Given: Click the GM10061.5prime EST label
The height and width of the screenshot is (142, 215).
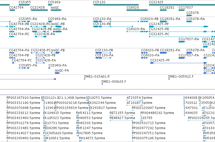Looking at the screenshot, I should pyautogui.click(x=57, y=138).
